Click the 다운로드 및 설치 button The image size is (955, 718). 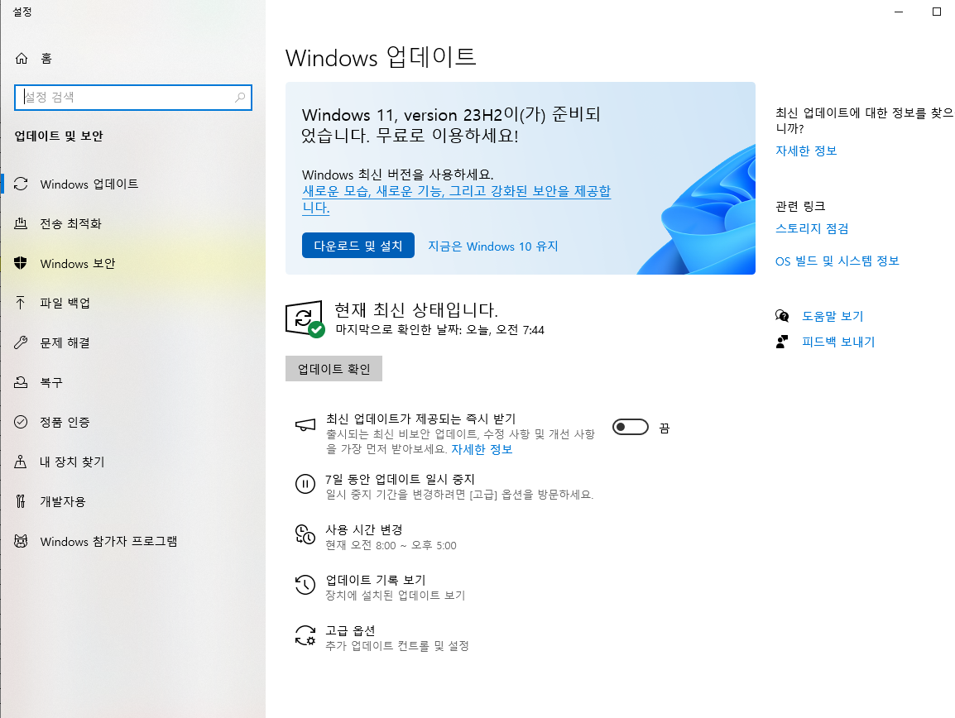[x=358, y=246]
